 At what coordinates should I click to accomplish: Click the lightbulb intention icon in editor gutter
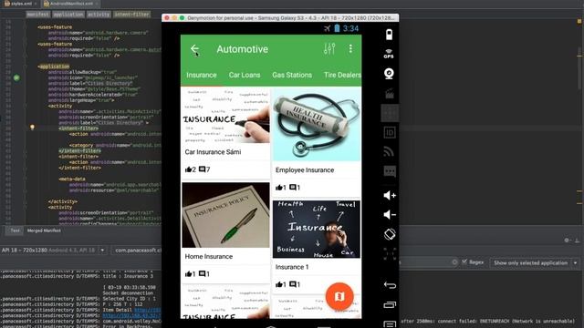[33, 128]
